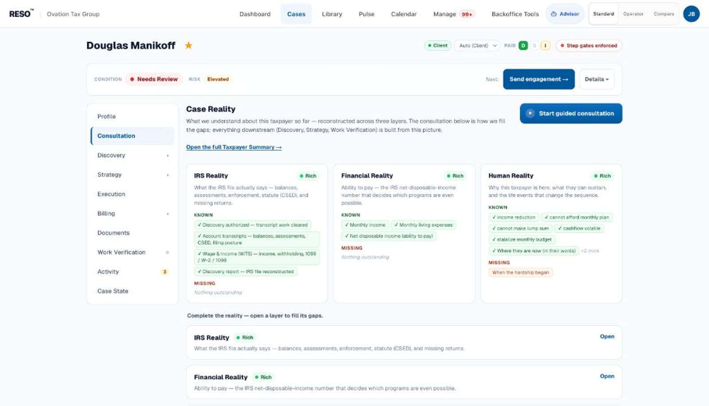
Task: Click the Manage 99+ notification badge
Action: click(467, 14)
